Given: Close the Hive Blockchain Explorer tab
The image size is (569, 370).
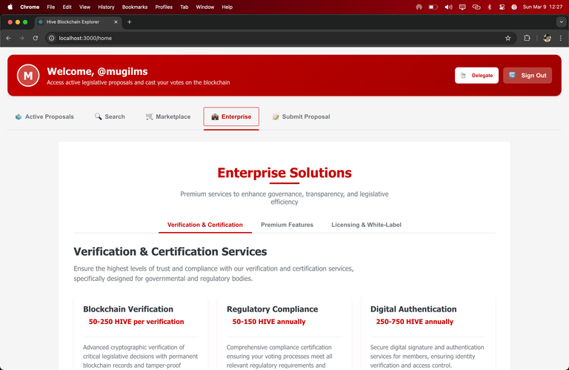Looking at the screenshot, I should pyautogui.click(x=116, y=22).
